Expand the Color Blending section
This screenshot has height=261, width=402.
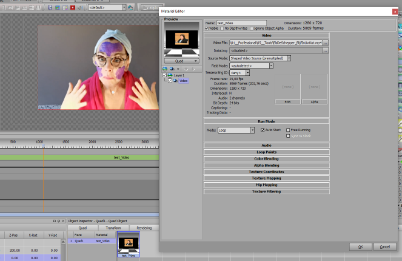pyautogui.click(x=267, y=158)
